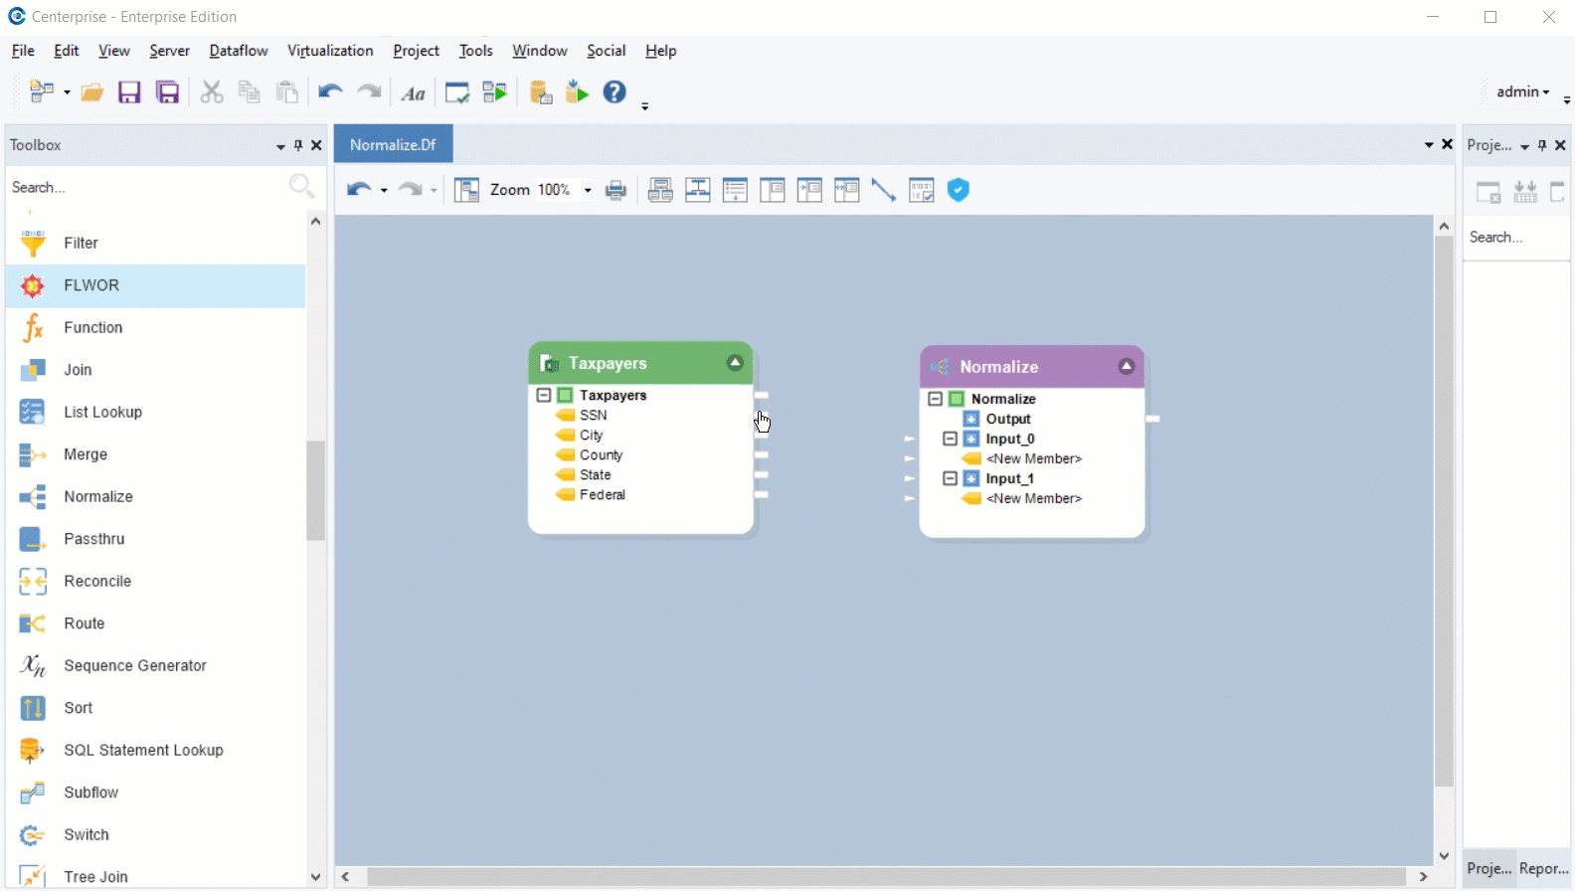Screen dimensions: 1575x891
Task: Open the admin user dropdown
Action: (x=1522, y=91)
